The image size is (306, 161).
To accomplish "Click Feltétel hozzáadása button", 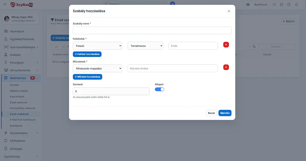I will coord(87,54).
